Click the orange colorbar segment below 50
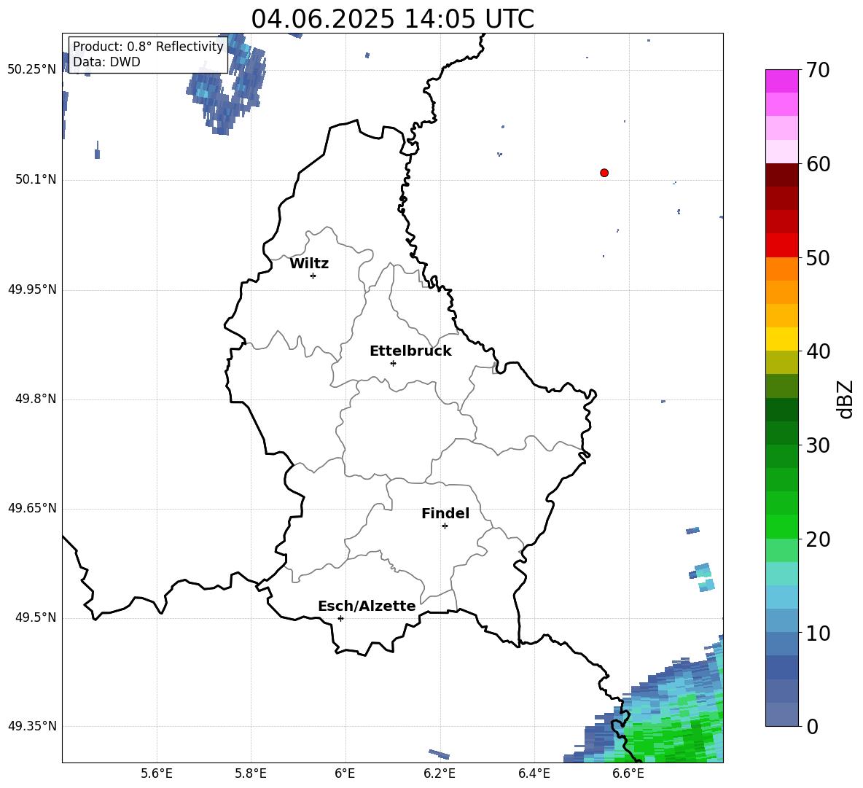This screenshot has height=788, width=863. point(781,269)
